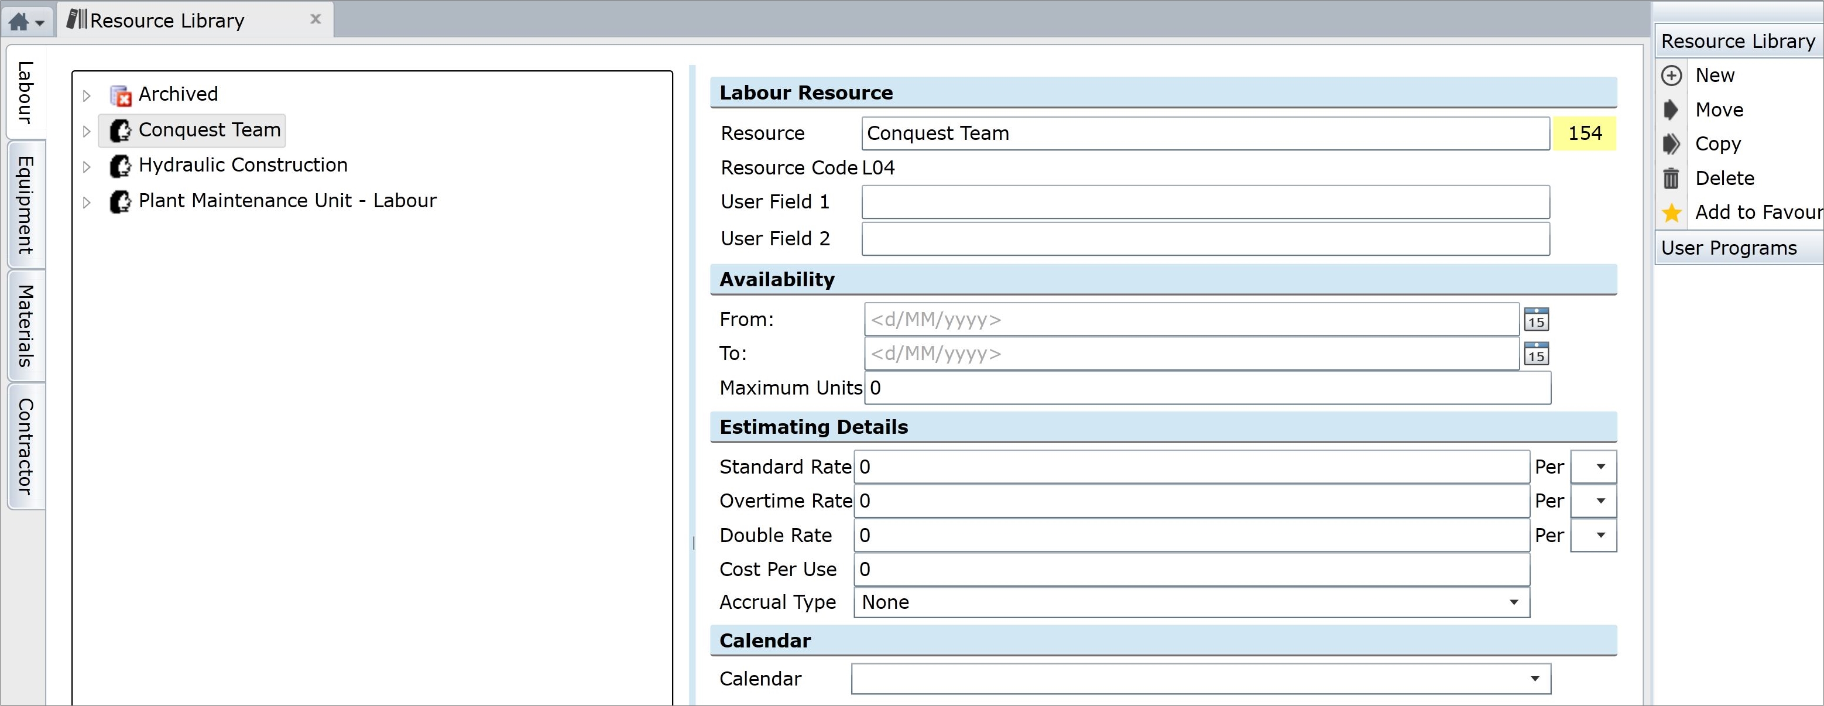1824x706 pixels.
Task: Open the From date calendar picker
Action: [x=1536, y=320]
